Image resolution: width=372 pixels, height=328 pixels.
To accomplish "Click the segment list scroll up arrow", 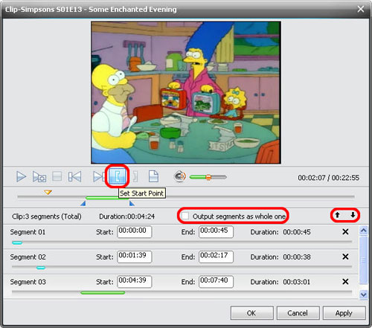I will [363, 231].
